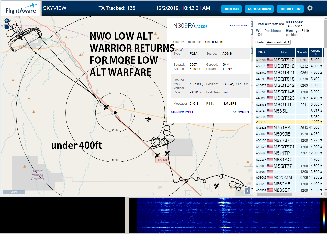This screenshot has height=234, width=327.
Task: Select the aircraft icon east of the 2 NM ring
Action: pos(148,119)
